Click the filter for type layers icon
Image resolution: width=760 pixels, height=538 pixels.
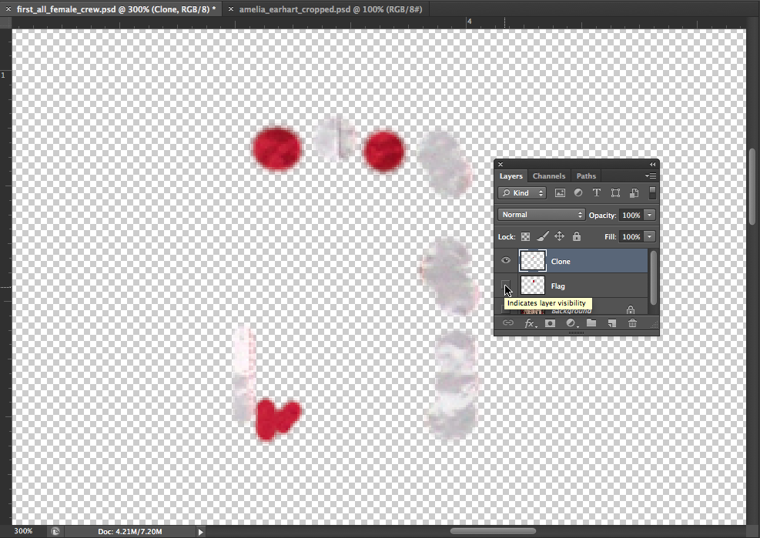click(x=597, y=193)
